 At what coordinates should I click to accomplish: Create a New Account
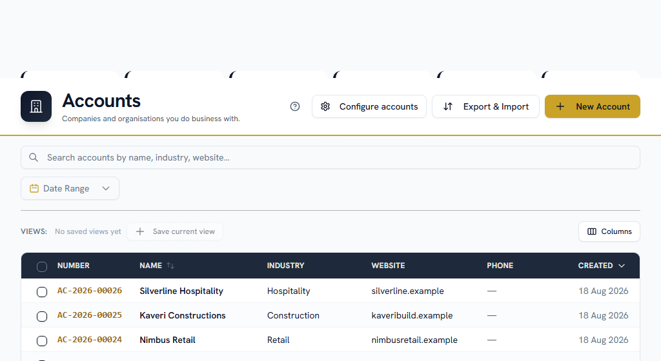coord(593,106)
